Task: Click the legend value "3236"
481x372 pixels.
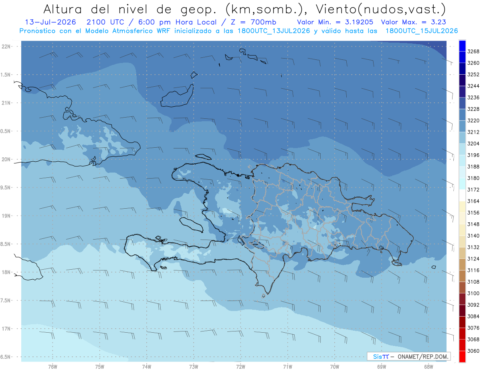Action: tap(473, 98)
